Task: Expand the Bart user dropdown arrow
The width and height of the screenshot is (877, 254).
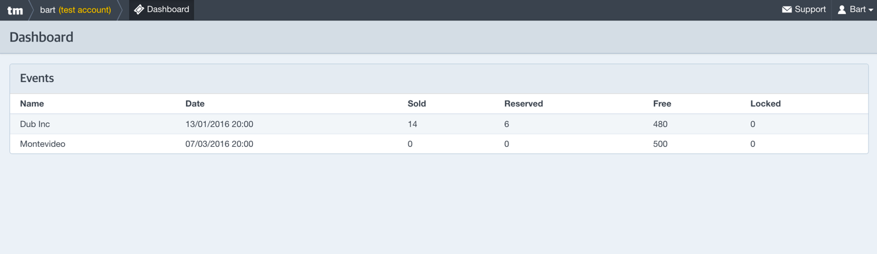Action: pos(871,10)
